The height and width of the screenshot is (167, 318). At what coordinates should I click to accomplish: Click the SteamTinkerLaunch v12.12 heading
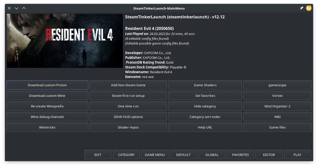(x=175, y=17)
